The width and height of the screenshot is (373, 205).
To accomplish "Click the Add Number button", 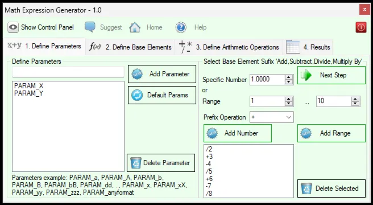I will pyautogui.click(x=238, y=133).
